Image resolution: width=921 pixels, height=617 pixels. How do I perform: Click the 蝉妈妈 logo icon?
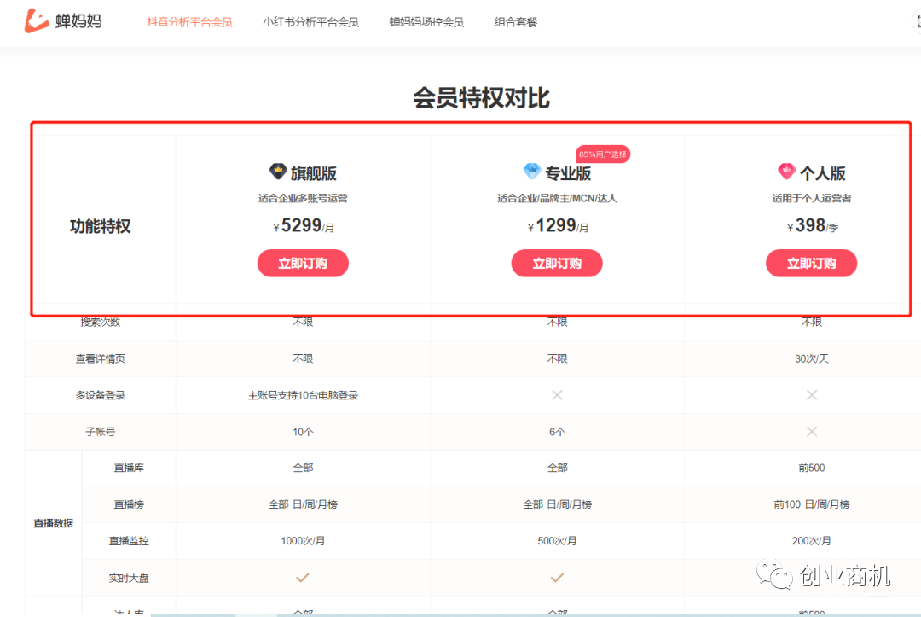[37, 20]
